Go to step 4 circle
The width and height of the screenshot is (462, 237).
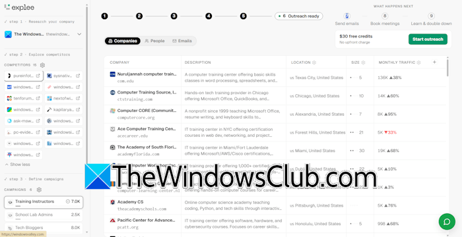coord(209,16)
